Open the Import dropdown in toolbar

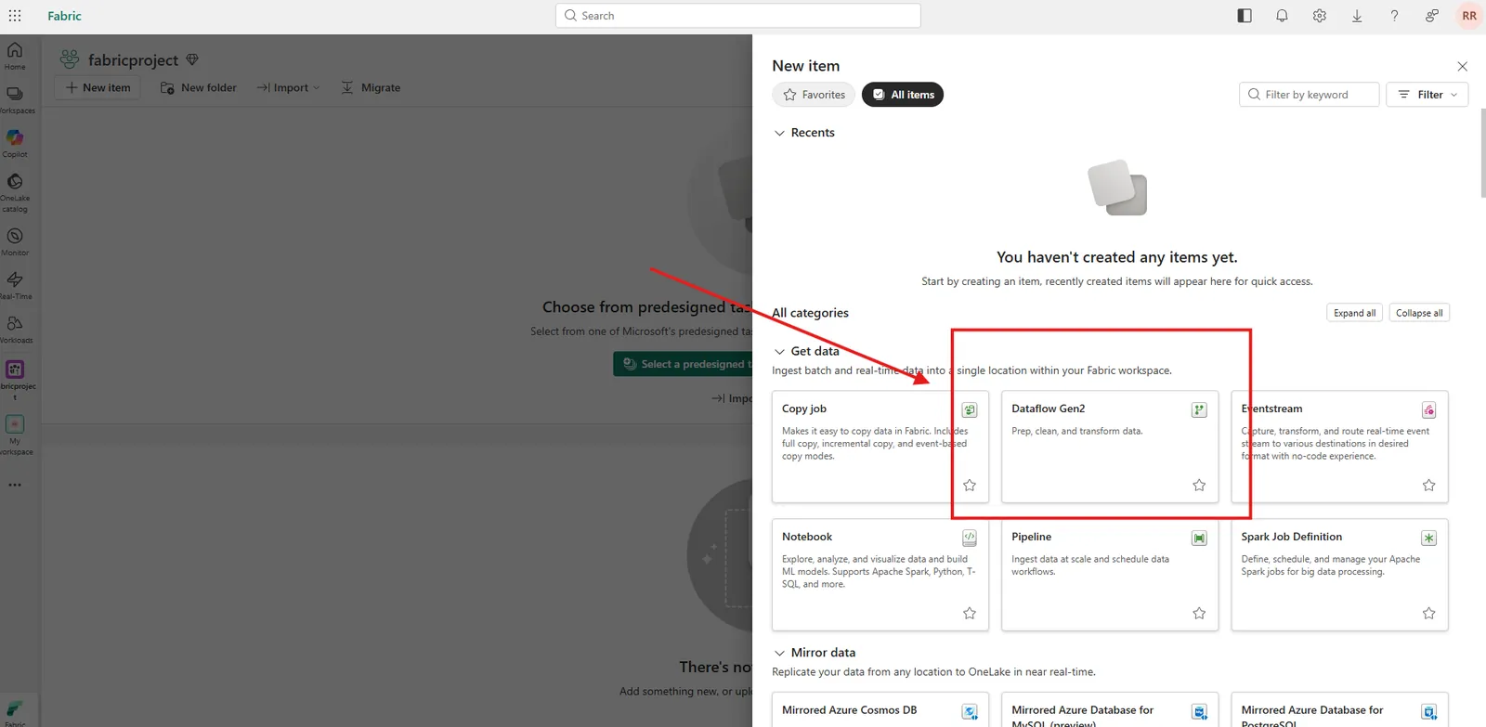288,87
